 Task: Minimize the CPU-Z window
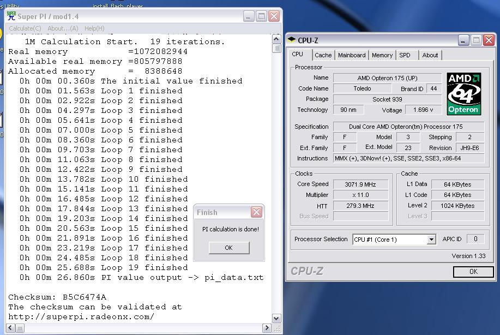(463, 40)
